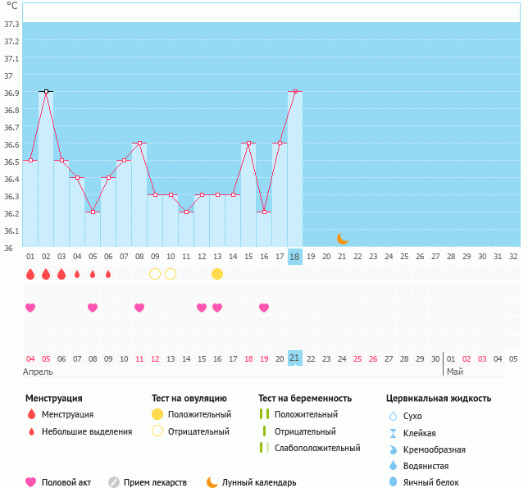Click the positive ovulation test on day 13
Screen dimensions: 528x488
(217, 274)
